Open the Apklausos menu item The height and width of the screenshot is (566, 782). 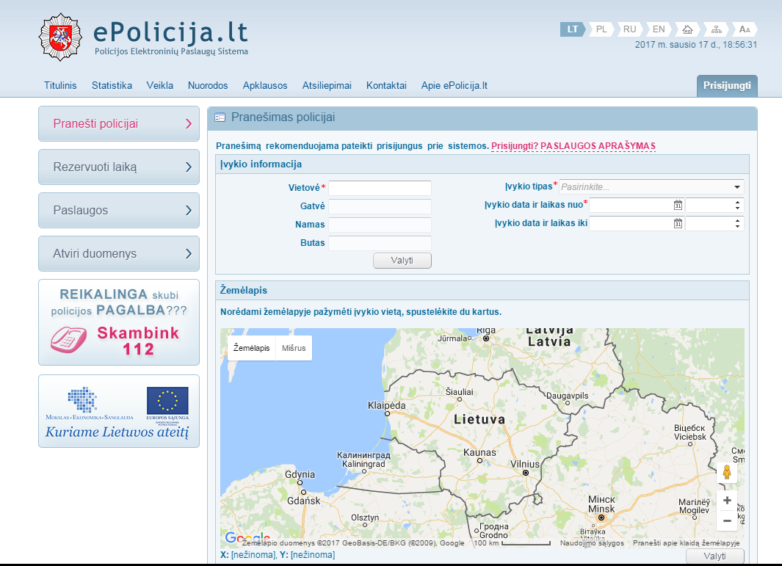[x=265, y=85]
